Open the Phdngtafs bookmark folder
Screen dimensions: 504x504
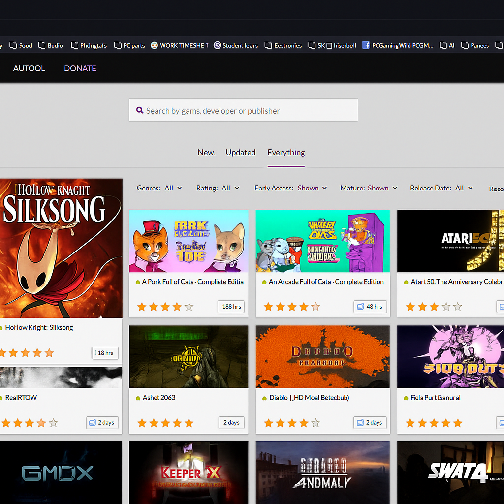pyautogui.click(x=89, y=45)
